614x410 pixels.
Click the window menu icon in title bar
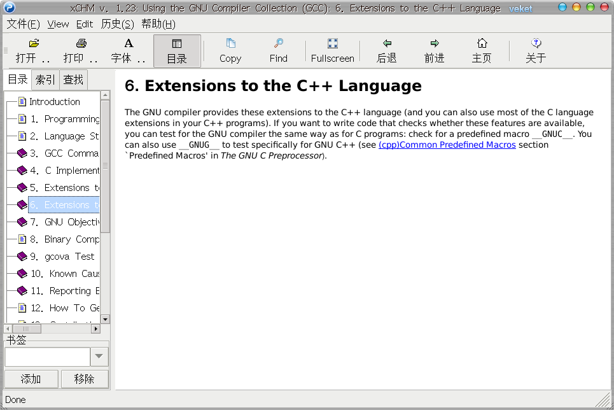[10, 8]
